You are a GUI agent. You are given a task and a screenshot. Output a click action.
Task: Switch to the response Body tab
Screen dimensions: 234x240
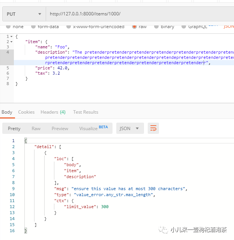point(7,112)
